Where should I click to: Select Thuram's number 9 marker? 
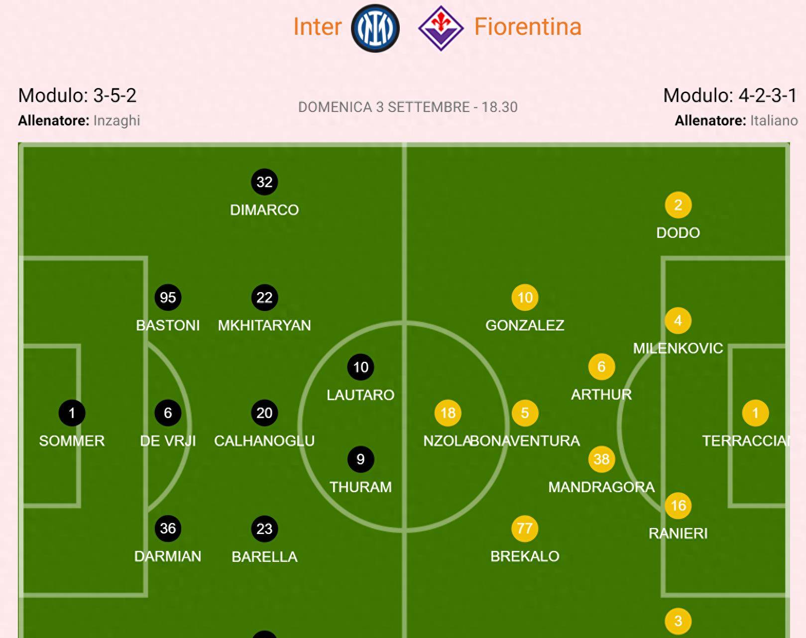pyautogui.click(x=360, y=459)
